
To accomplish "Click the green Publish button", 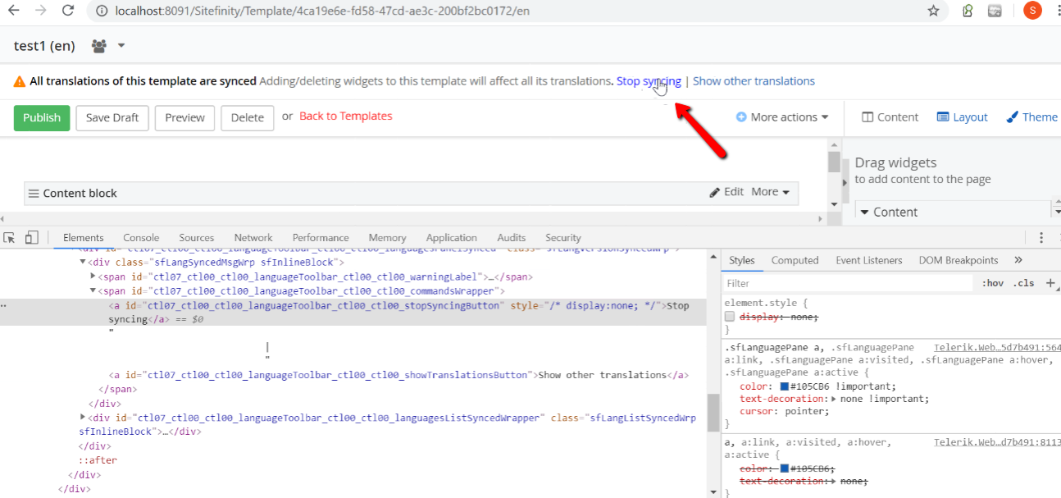I will coord(42,117).
